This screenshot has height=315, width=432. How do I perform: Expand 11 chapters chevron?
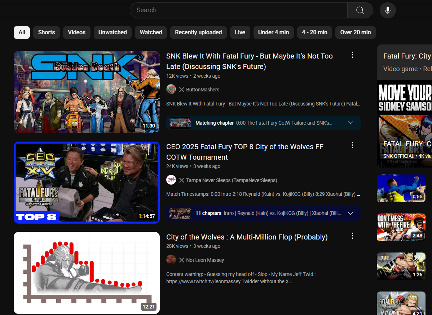[x=351, y=213]
